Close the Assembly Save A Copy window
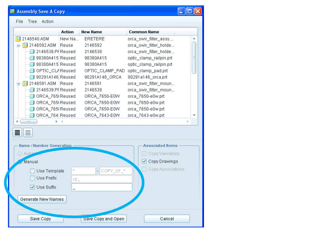The width and height of the screenshot is (318, 238). (198, 11)
